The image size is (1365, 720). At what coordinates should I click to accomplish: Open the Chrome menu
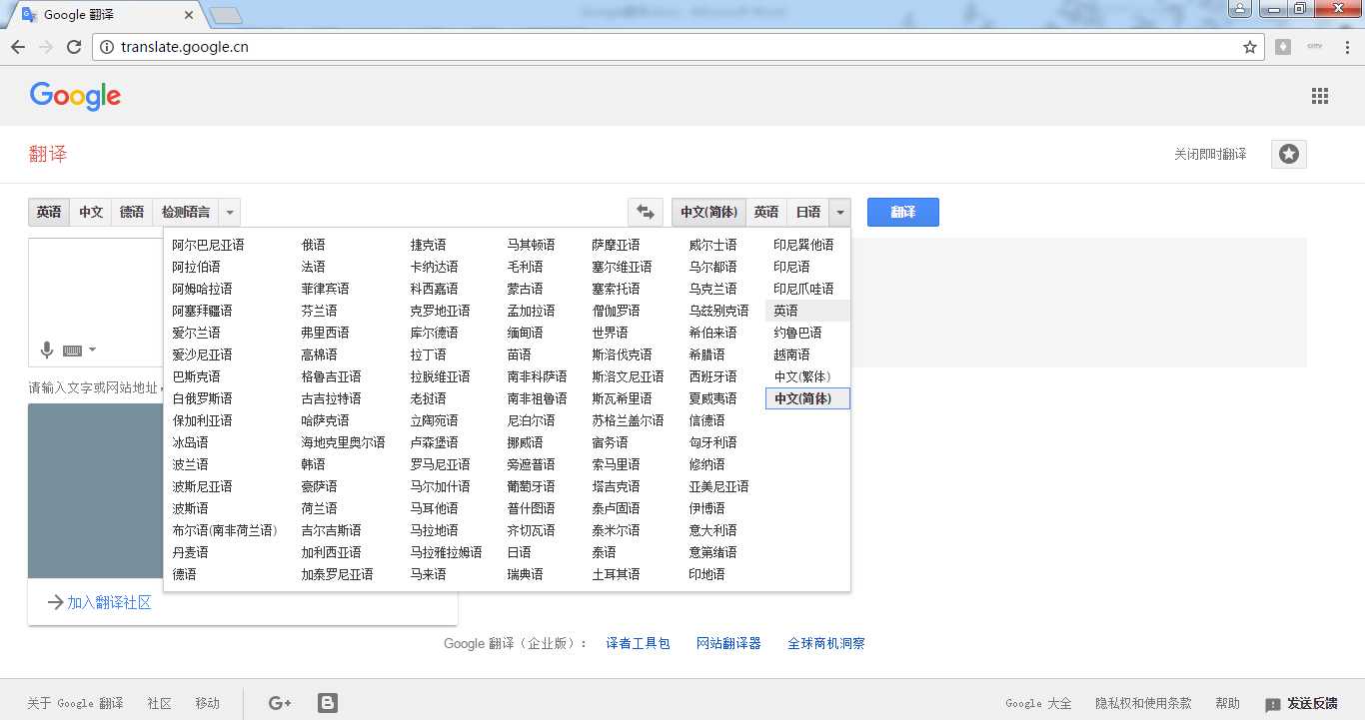click(1346, 47)
